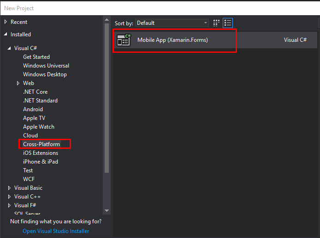Image resolution: width=320 pixels, height=238 pixels.
Task: Collapse the Visual C# node
Action: coord(9,48)
